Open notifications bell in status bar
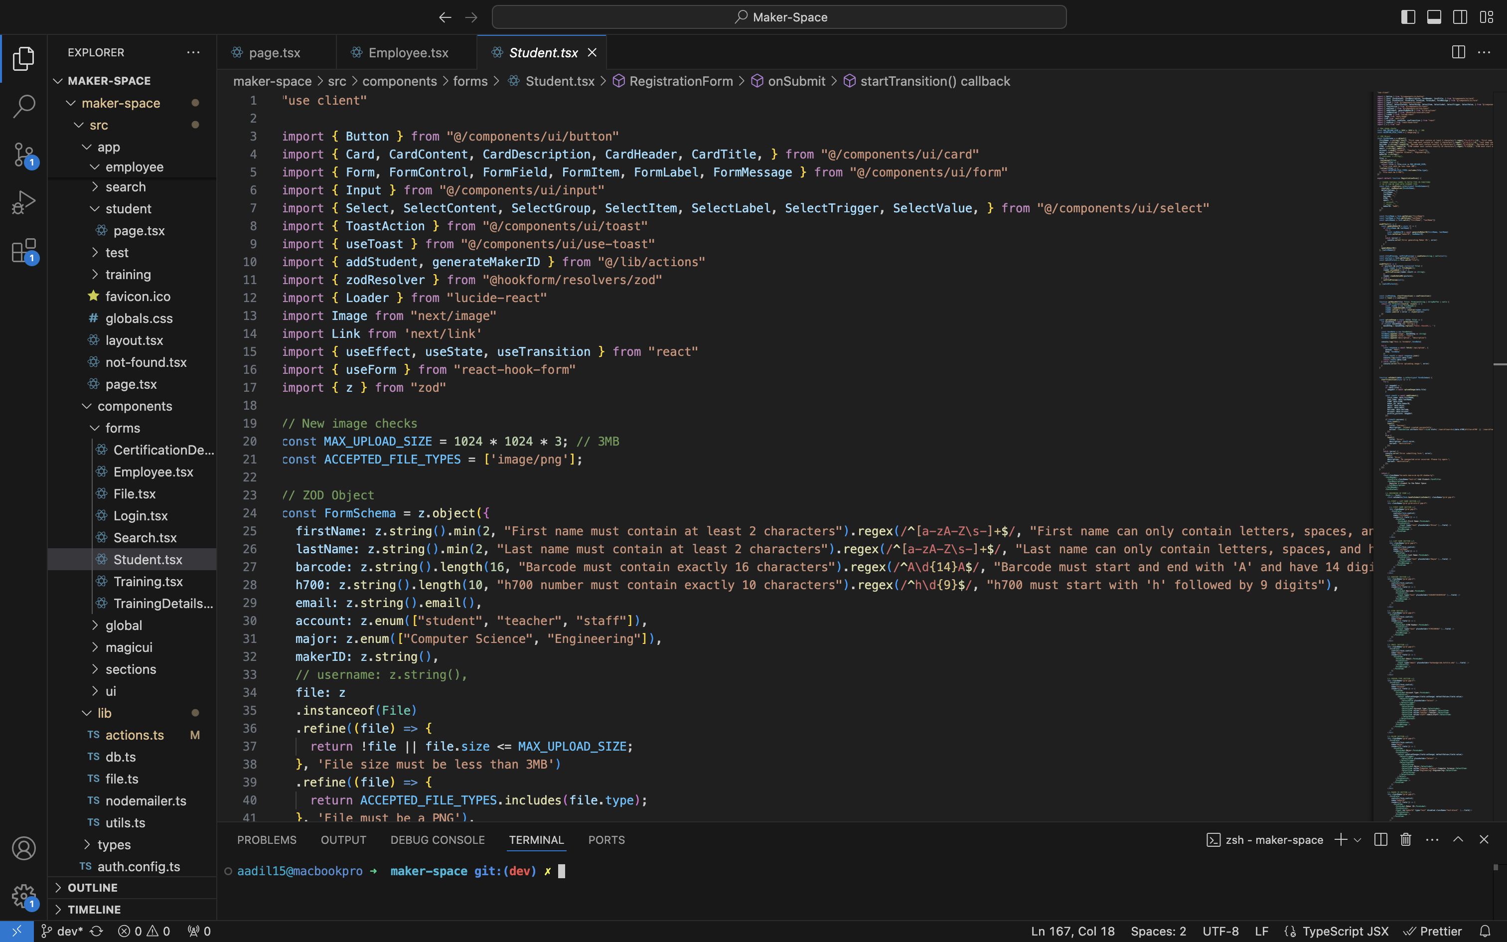Image resolution: width=1507 pixels, height=942 pixels. click(1485, 931)
